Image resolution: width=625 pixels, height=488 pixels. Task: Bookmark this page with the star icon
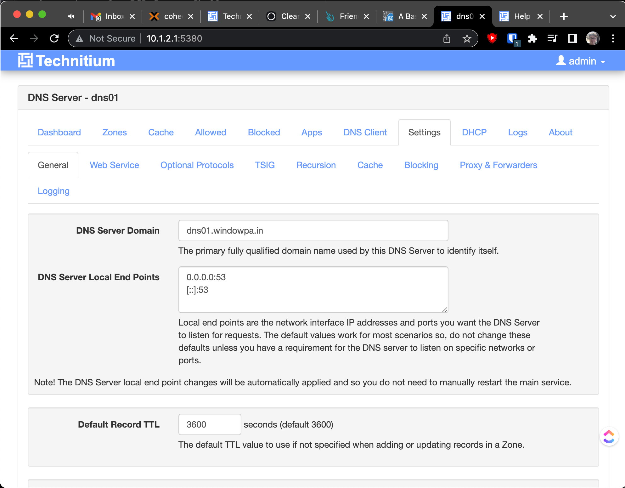467,38
